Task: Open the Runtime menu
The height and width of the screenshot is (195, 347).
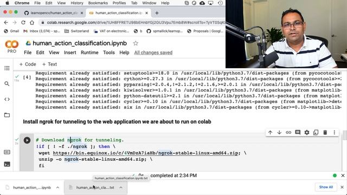Action: [89, 53]
